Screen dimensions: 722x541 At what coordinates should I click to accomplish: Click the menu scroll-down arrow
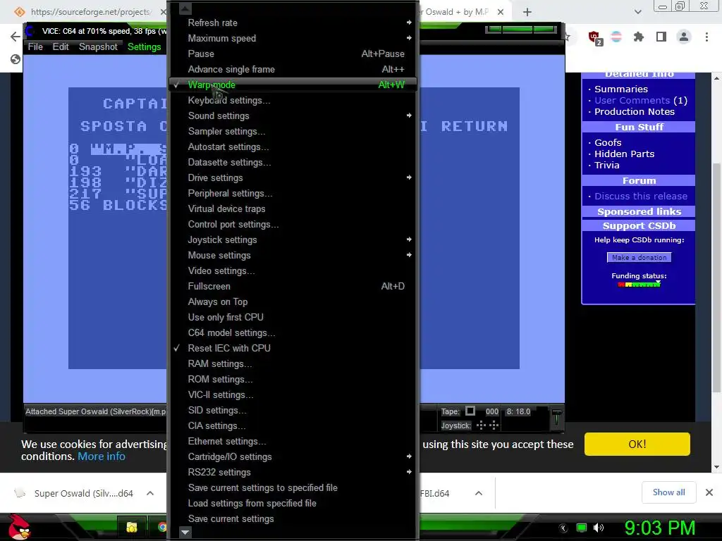coord(185,533)
